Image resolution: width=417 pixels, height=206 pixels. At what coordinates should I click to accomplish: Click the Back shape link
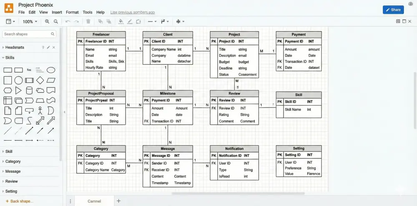pyautogui.click(x=20, y=201)
